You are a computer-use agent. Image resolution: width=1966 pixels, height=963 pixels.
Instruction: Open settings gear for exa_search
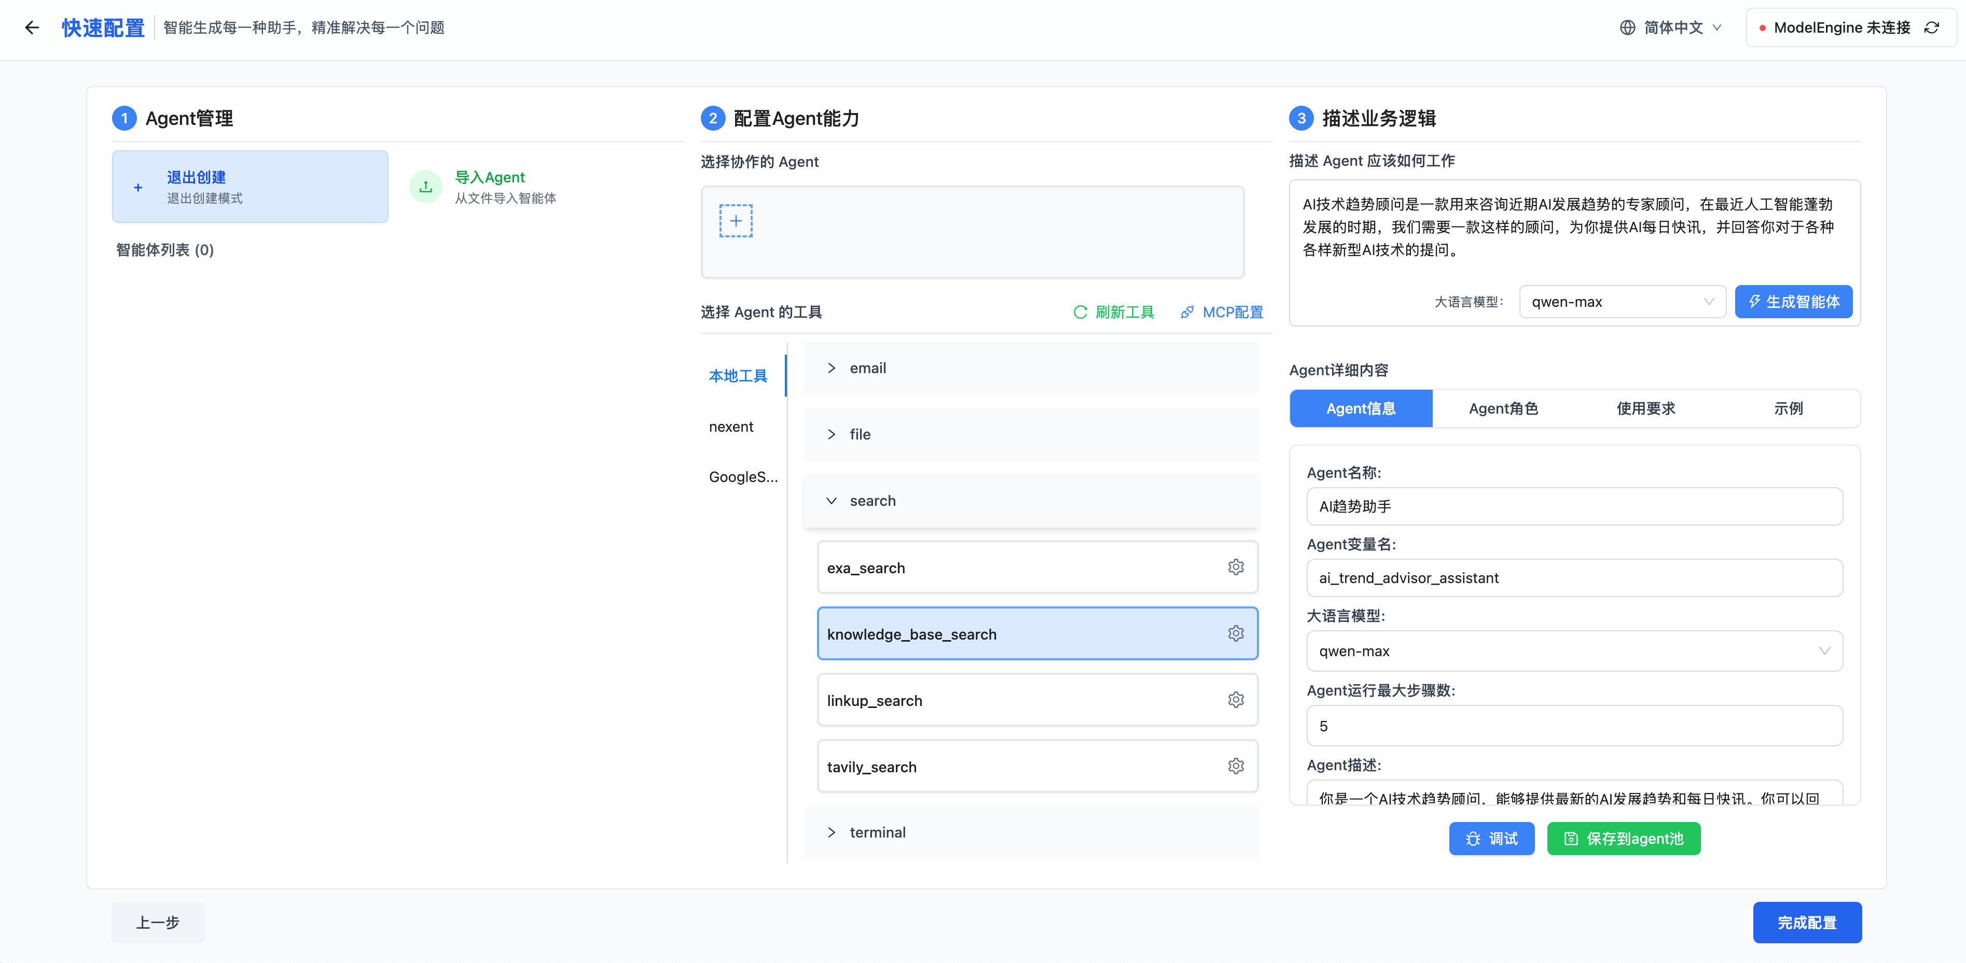(x=1236, y=567)
